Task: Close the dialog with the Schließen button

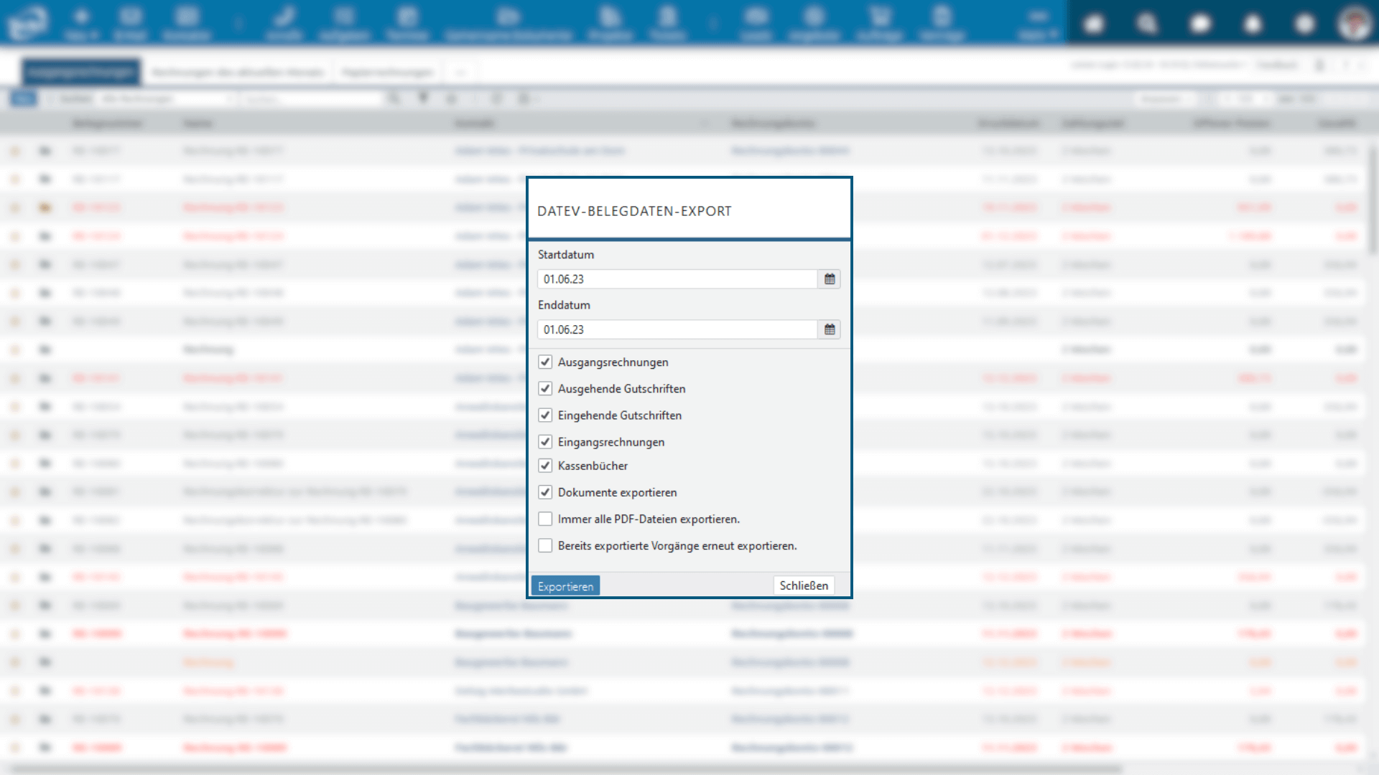Action: point(802,586)
